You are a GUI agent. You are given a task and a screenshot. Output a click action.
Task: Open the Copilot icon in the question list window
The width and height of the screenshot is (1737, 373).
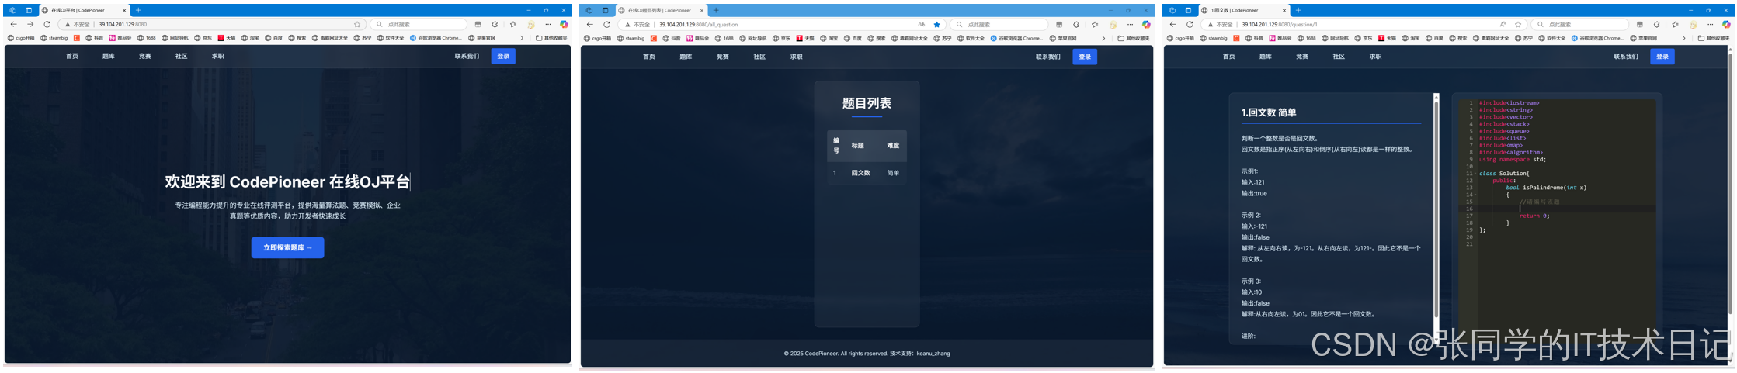1146,24
